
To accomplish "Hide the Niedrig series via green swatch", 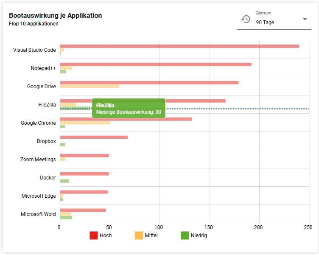I will click(x=185, y=235).
